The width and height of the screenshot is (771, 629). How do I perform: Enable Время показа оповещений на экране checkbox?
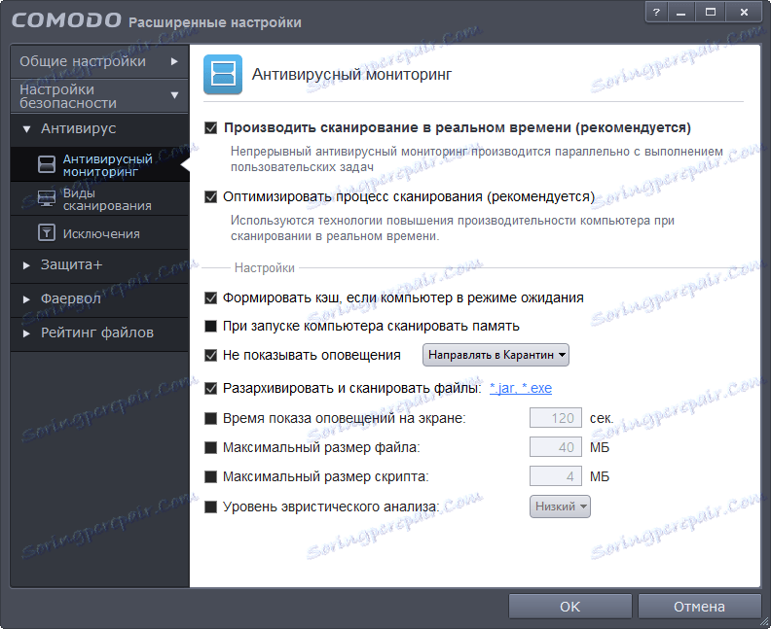tap(210, 418)
